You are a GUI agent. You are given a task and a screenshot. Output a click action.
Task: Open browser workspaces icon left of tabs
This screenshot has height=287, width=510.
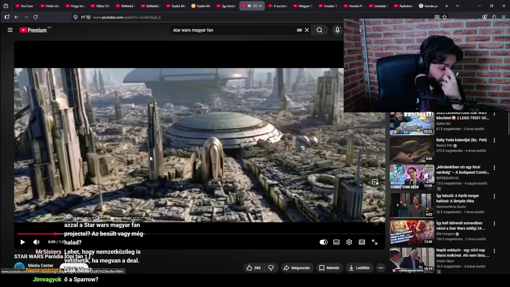coord(6,6)
